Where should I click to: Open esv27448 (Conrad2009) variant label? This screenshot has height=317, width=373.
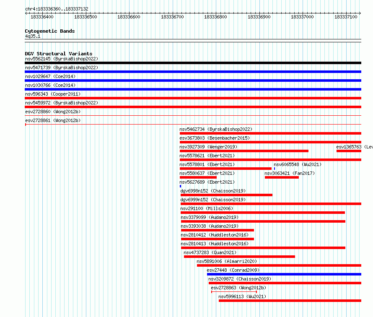point(233,270)
